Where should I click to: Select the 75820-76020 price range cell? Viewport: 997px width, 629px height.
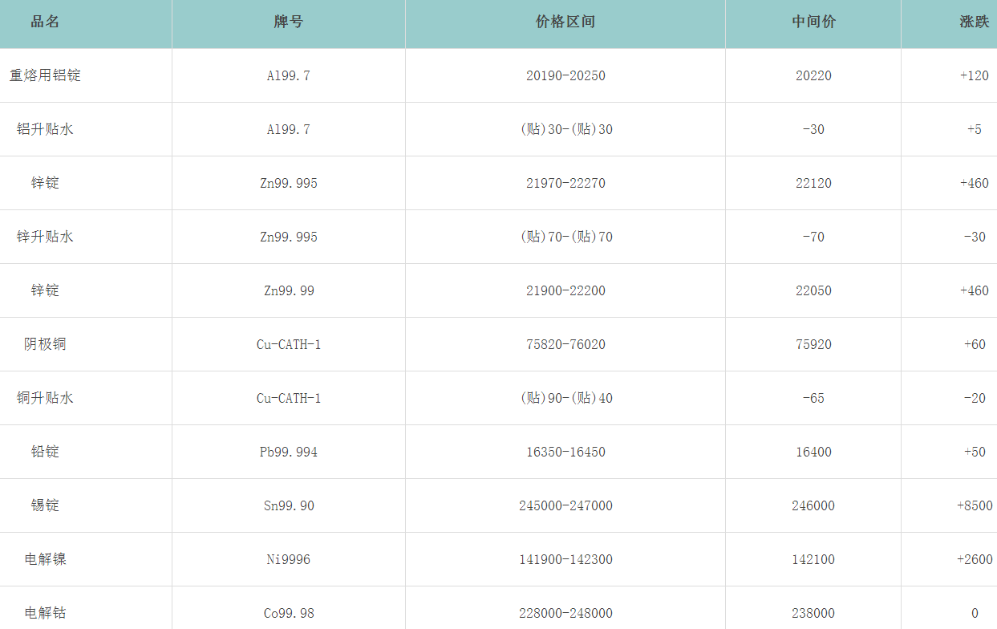coord(565,344)
